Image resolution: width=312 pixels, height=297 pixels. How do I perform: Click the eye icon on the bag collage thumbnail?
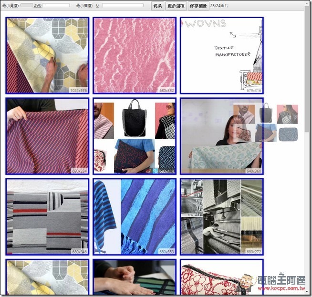pos(149,171)
